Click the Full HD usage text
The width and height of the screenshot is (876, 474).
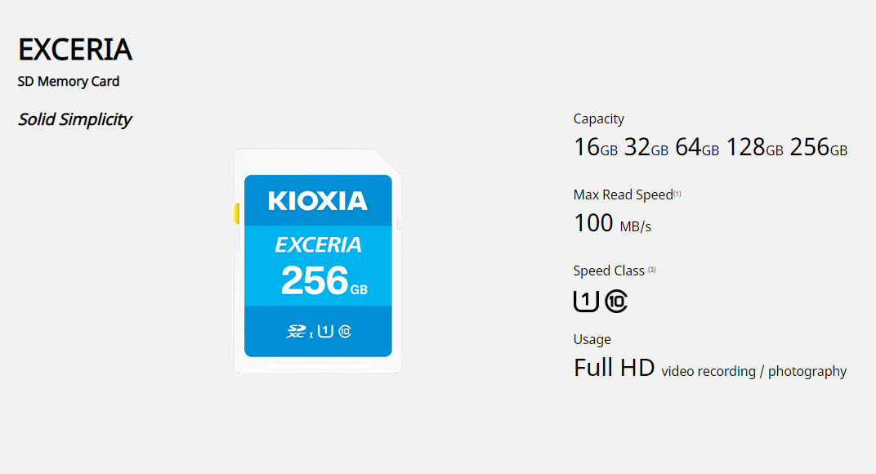coord(614,368)
